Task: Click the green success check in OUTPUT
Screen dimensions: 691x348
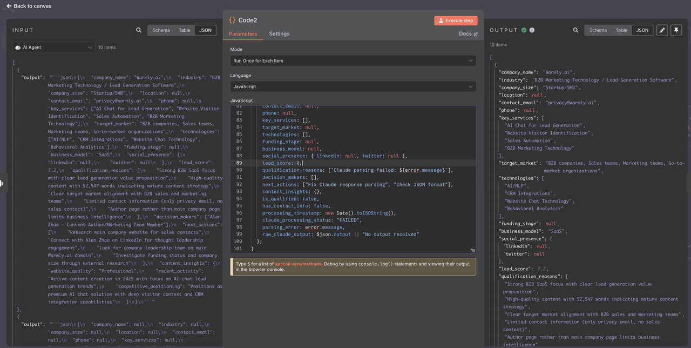Action: point(524,30)
